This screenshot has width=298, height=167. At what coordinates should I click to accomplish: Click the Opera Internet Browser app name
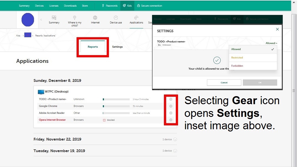52,120
